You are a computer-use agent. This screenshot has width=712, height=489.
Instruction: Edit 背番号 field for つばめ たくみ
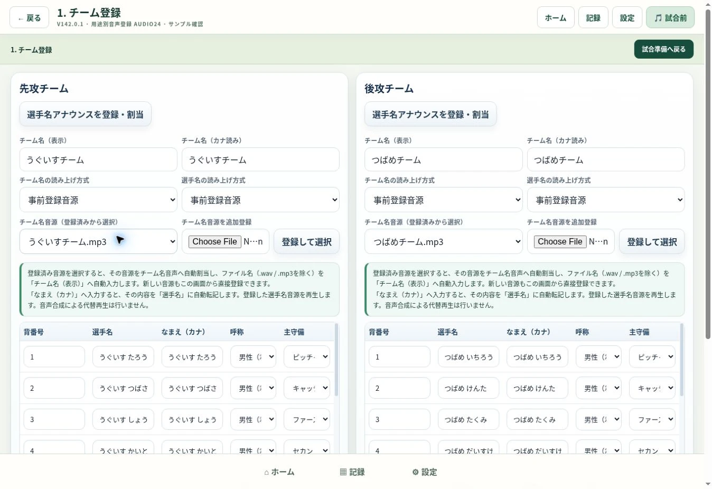coord(399,419)
